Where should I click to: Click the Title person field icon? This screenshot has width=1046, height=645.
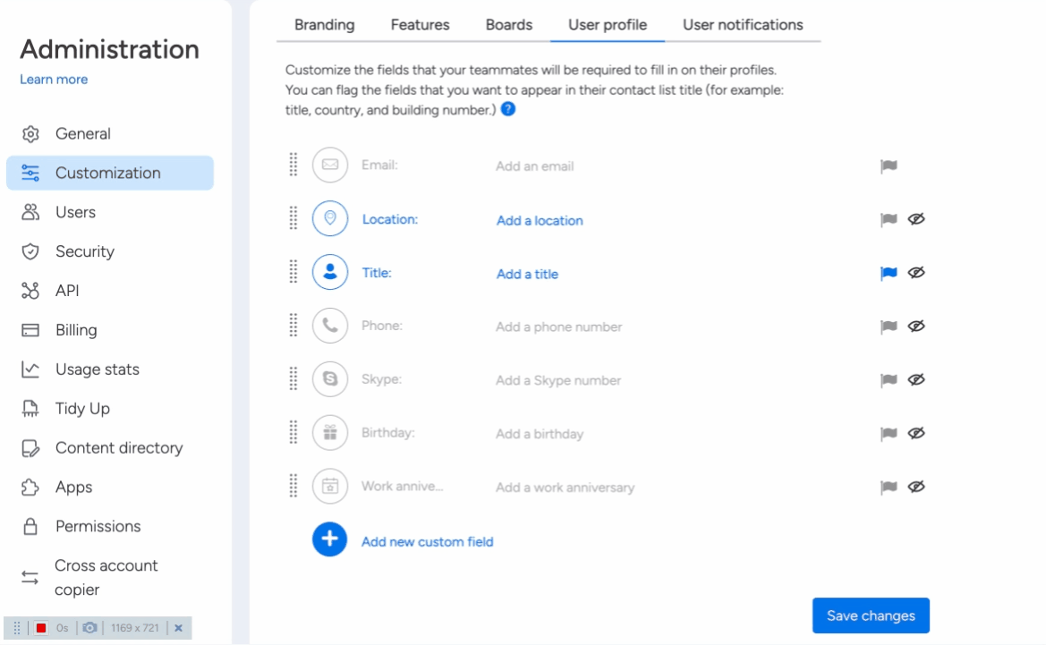pyautogui.click(x=330, y=273)
